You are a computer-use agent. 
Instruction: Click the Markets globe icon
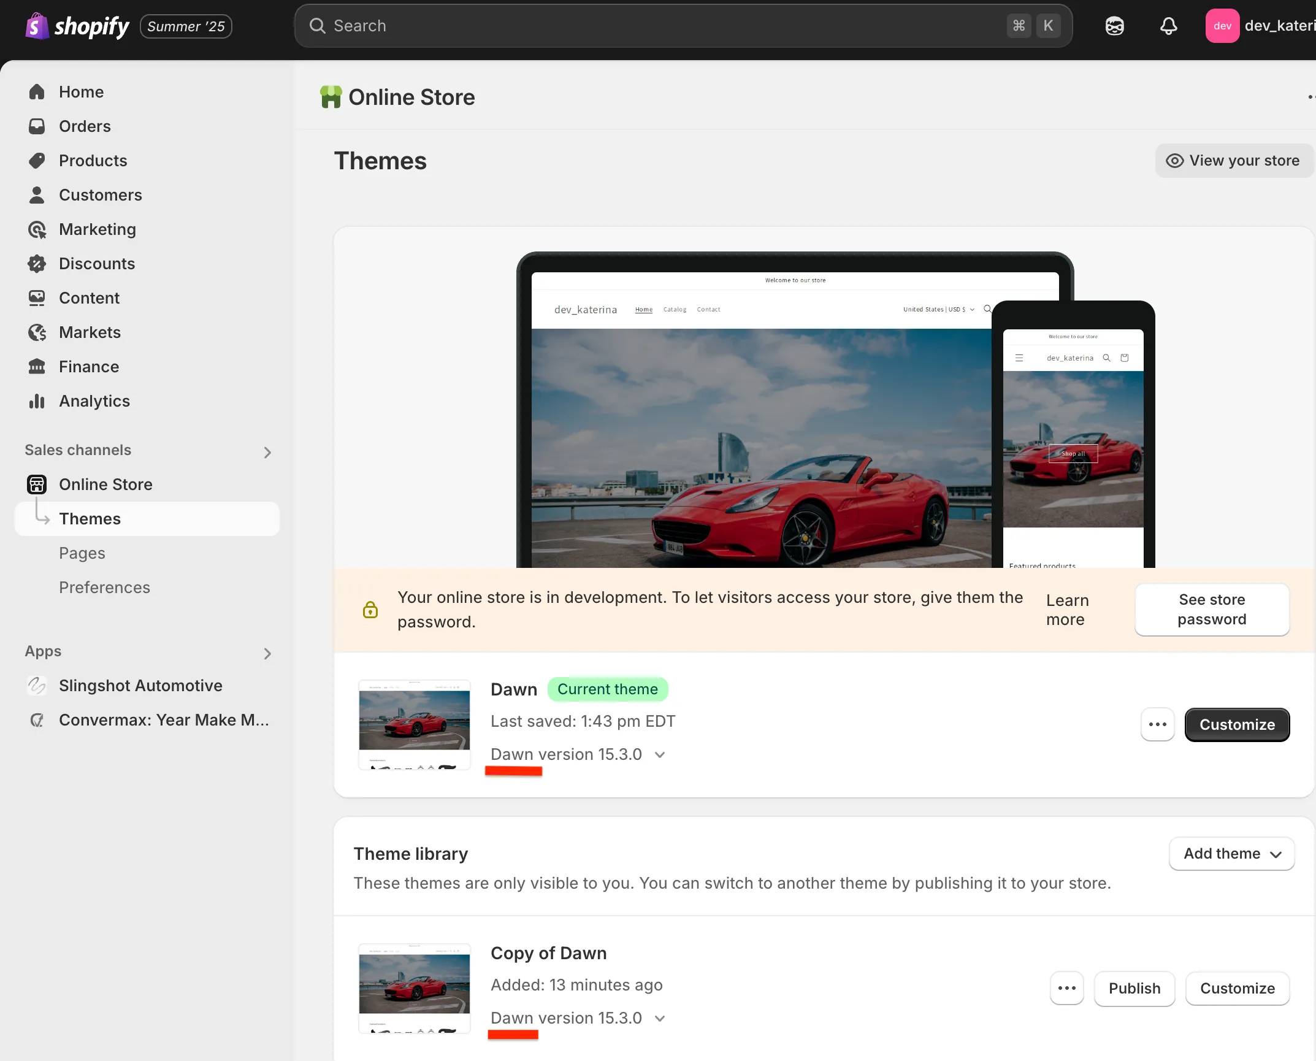[37, 332]
